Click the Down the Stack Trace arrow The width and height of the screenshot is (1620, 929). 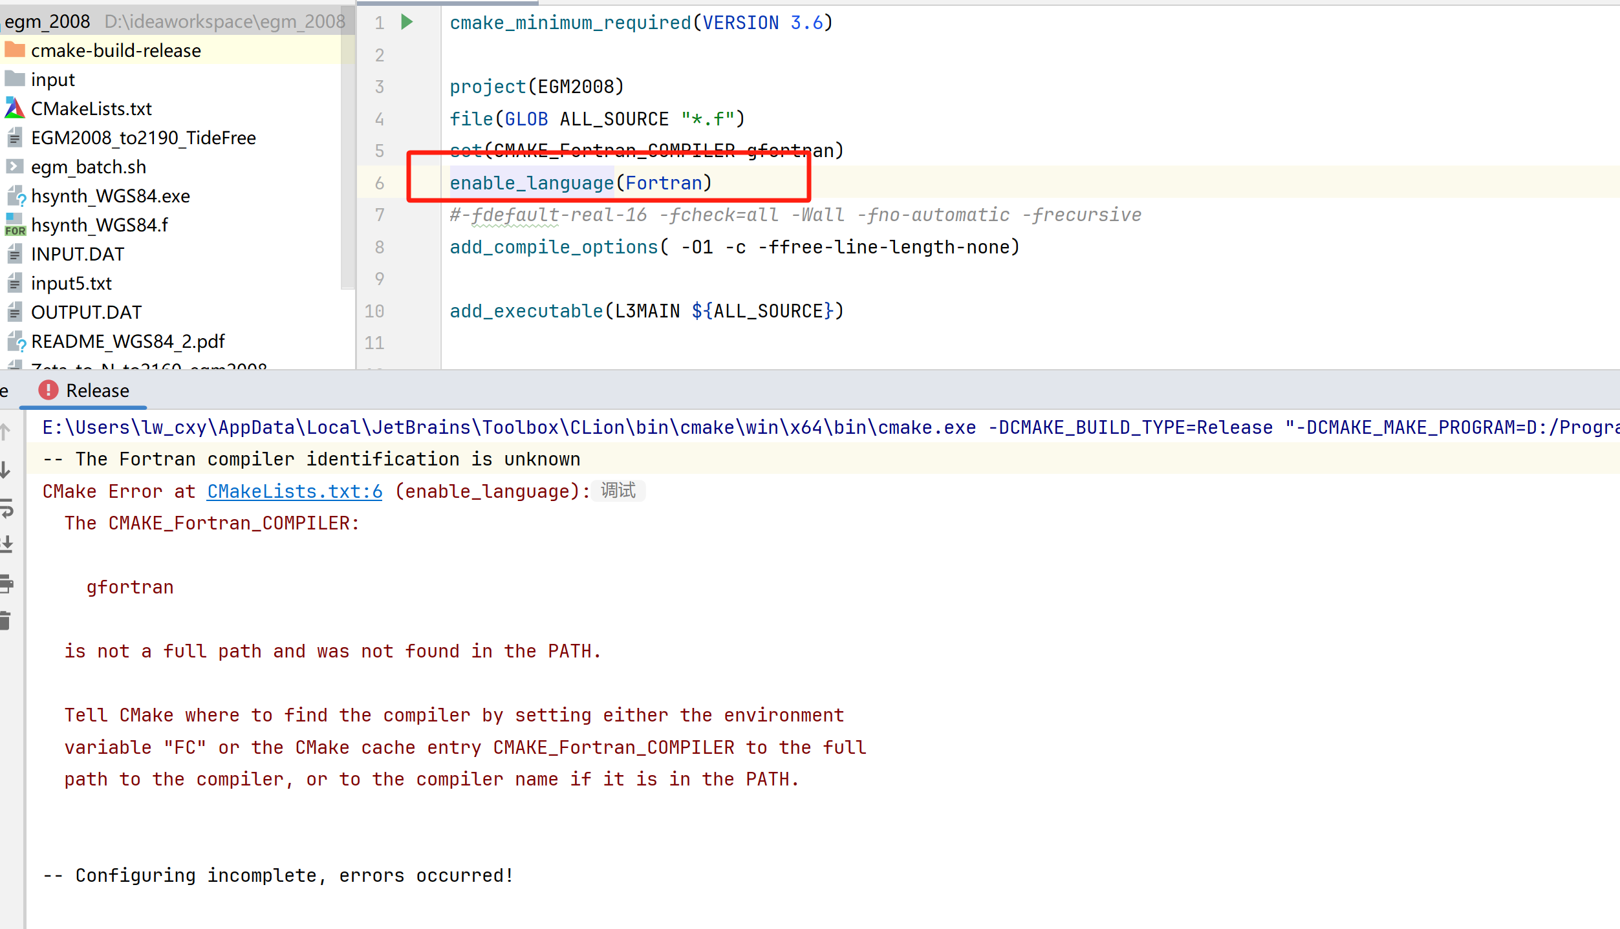click(x=5, y=470)
